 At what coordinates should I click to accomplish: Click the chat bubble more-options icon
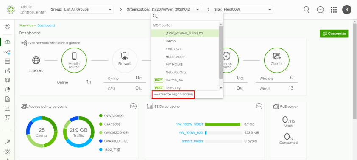click(321, 10)
